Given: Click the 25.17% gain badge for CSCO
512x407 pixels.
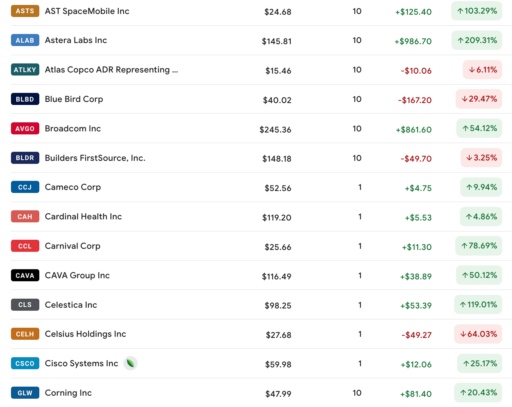Looking at the screenshot, I should [479, 363].
